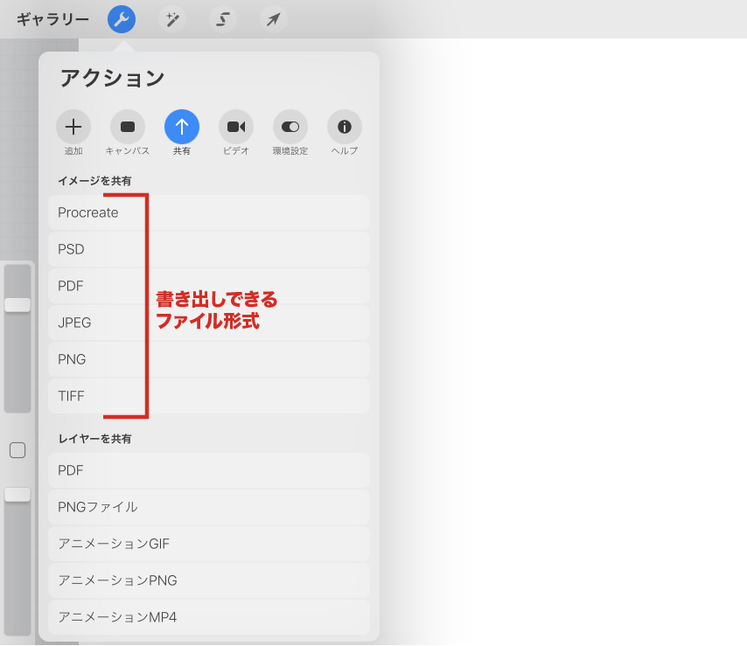This screenshot has width=747, height=646.
Task: Export アニメーションPNG
Action: click(209, 580)
